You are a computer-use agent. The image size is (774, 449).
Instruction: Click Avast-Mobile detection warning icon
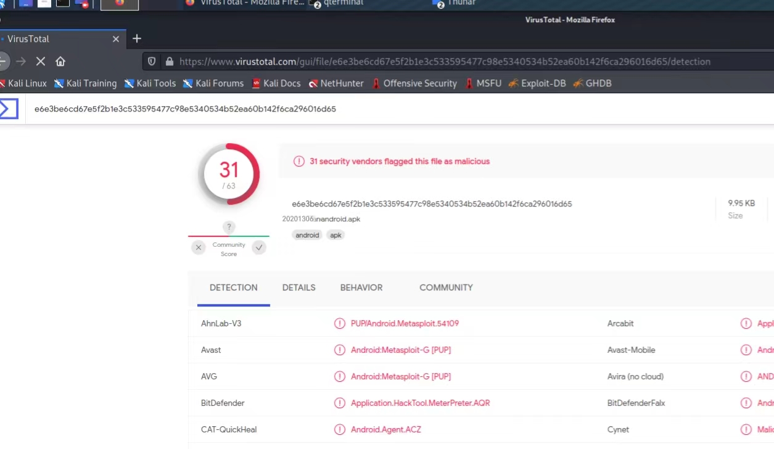click(x=746, y=350)
